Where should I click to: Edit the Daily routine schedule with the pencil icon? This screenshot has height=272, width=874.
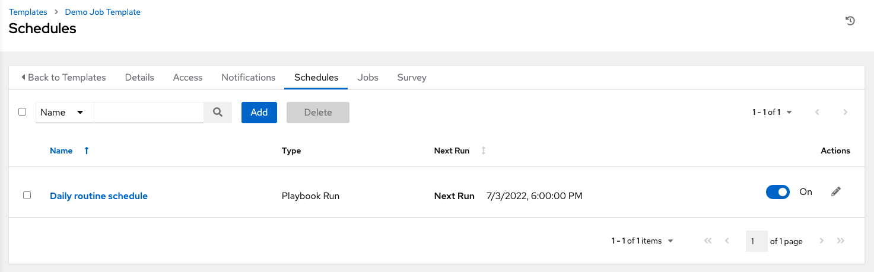pyautogui.click(x=836, y=191)
